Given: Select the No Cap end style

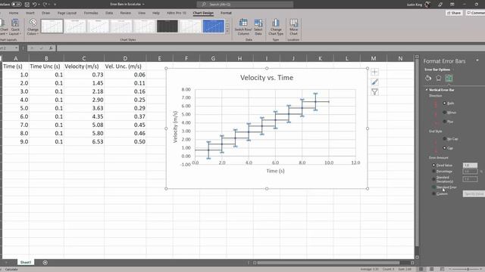Looking at the screenshot, I should click(x=445, y=139).
